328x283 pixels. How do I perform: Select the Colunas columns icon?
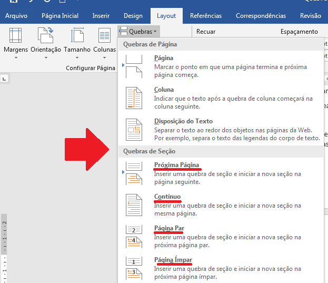click(104, 35)
